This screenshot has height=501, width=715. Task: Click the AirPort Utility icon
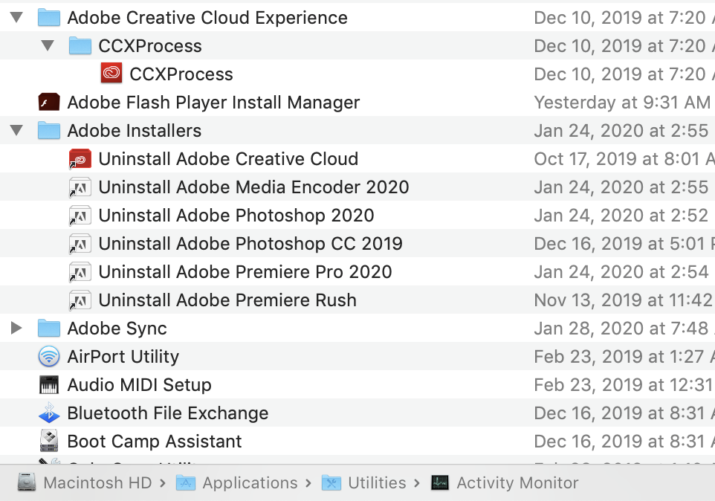point(48,356)
